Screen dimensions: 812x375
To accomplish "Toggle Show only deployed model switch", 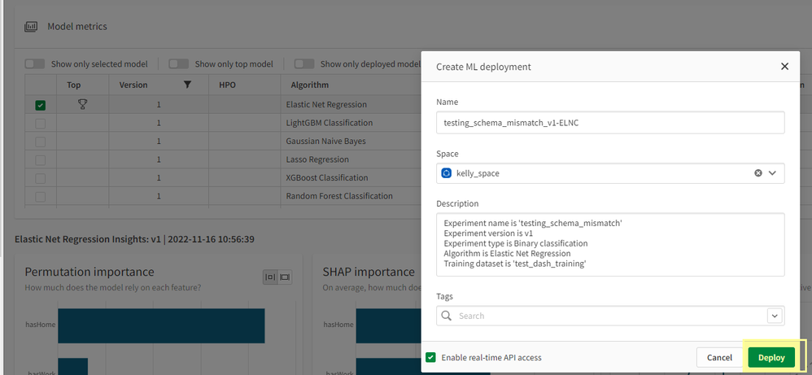I will coord(304,64).
